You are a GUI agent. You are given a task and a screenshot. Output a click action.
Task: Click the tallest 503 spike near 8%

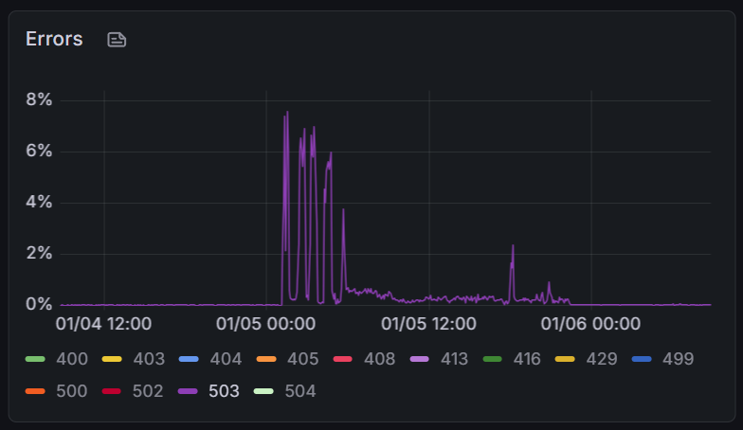pyautogui.click(x=287, y=114)
